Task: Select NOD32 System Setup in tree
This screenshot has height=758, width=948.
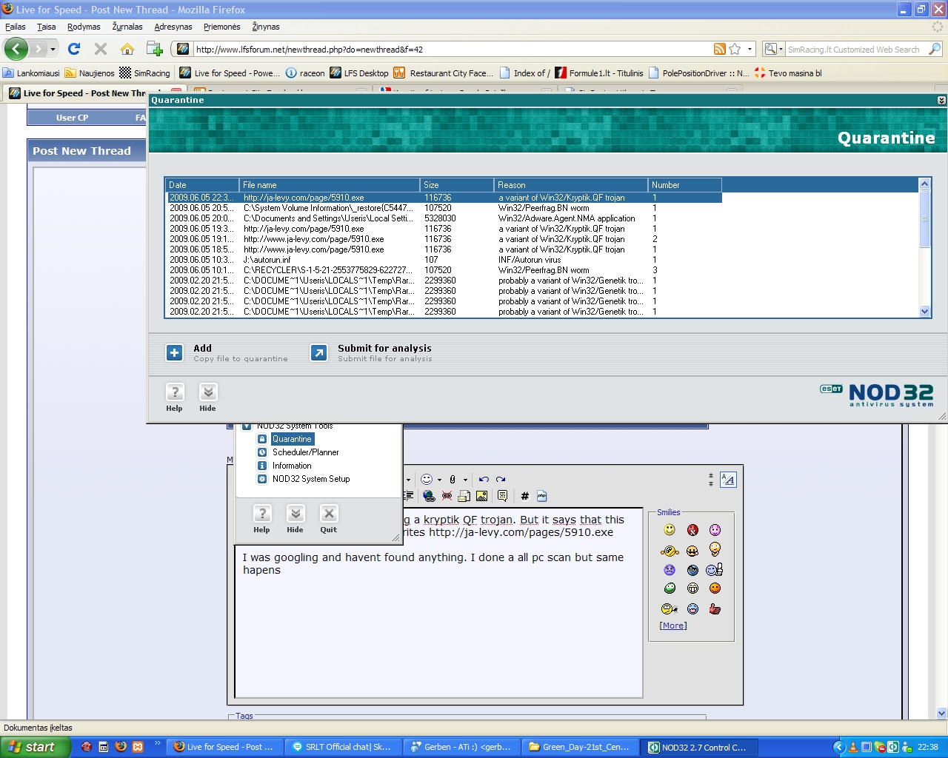Action: 311,479
